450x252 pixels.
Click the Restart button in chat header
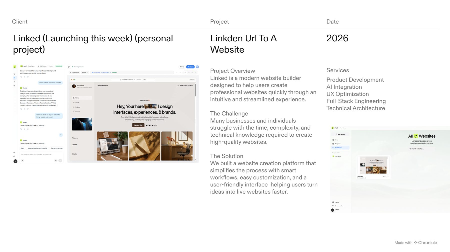tap(51, 66)
